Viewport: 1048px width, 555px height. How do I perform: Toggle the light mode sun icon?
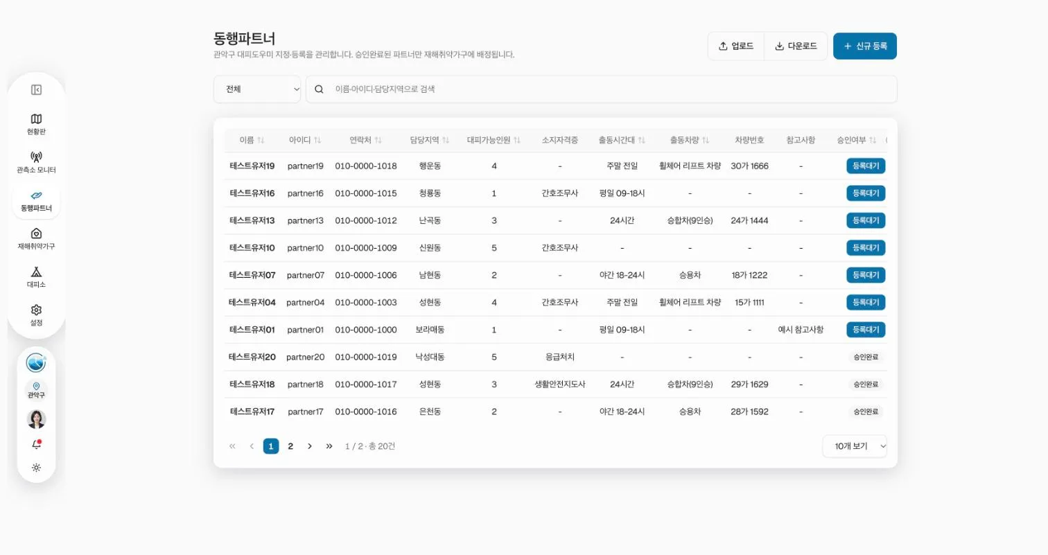(36, 468)
